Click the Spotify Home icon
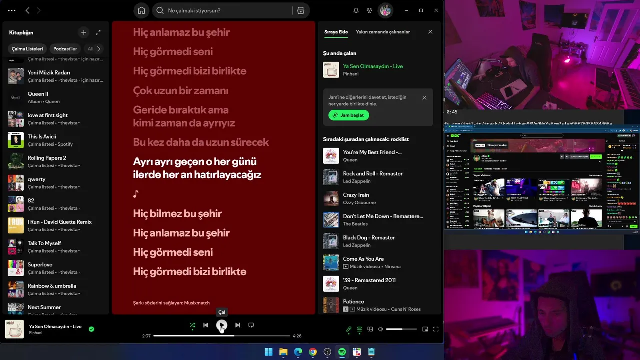The image size is (640, 360). click(141, 10)
